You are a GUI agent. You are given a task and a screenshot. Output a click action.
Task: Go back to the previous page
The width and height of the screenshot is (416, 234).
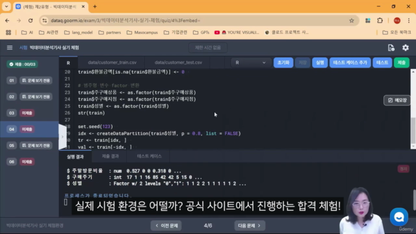[x=7, y=20]
